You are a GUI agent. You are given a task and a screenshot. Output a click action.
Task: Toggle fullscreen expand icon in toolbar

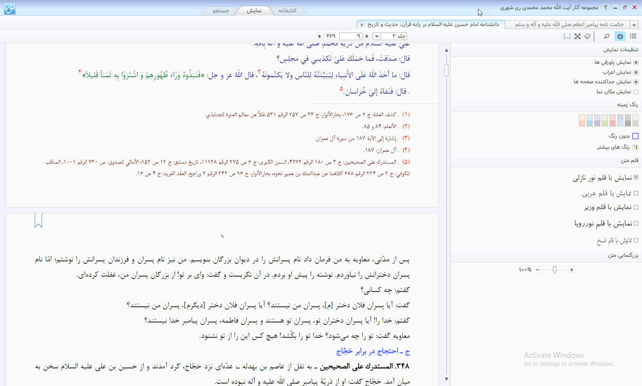tap(577, 36)
